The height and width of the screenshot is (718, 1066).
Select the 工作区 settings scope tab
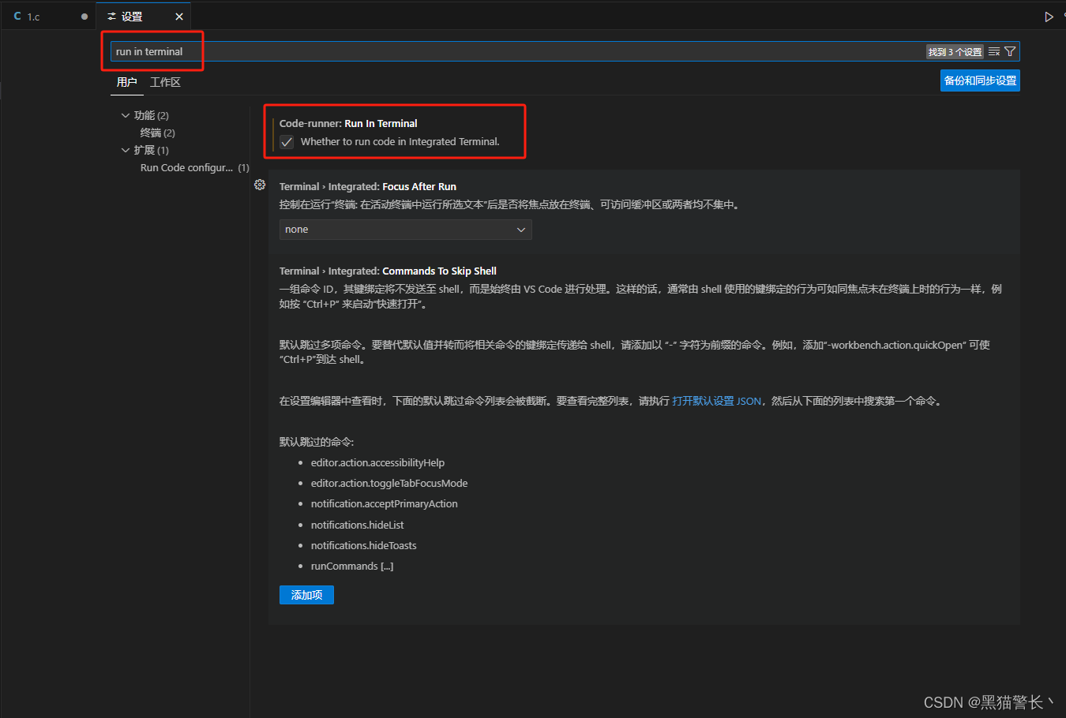pyautogui.click(x=165, y=82)
